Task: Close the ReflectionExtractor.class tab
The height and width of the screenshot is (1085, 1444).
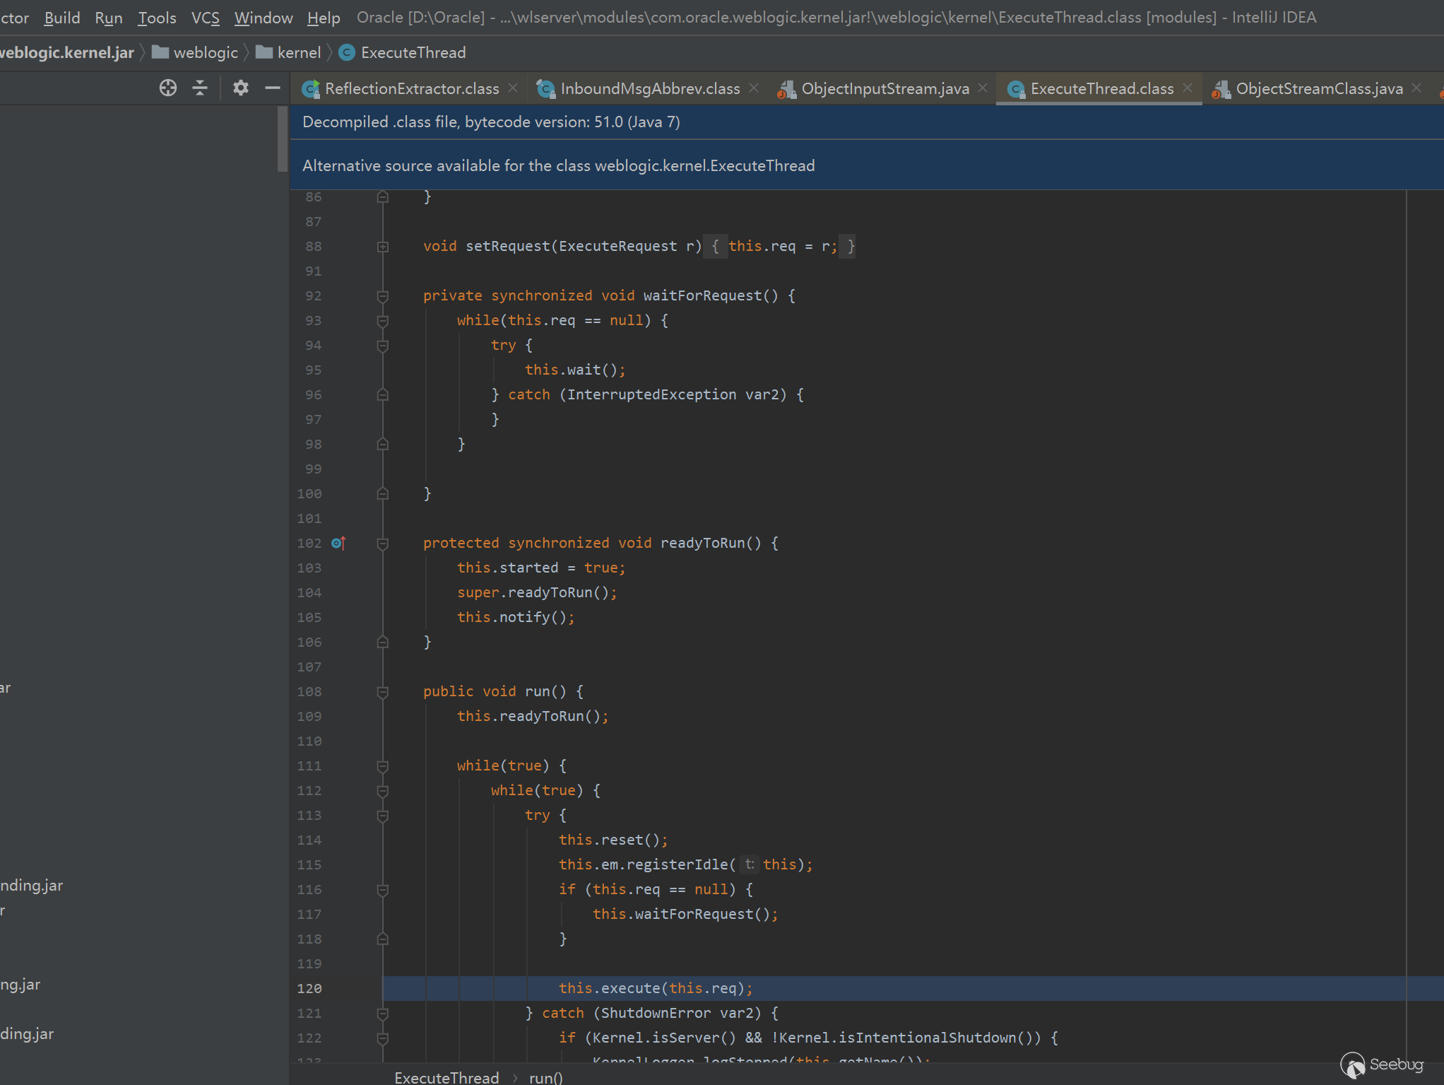Action: click(x=514, y=88)
